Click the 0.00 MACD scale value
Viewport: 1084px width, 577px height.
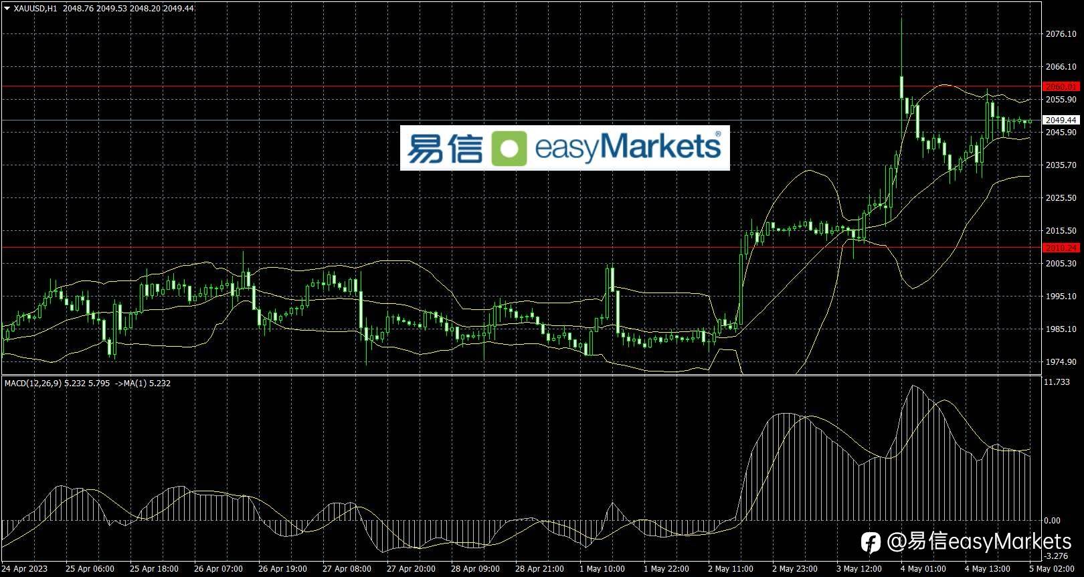[x=1053, y=521]
